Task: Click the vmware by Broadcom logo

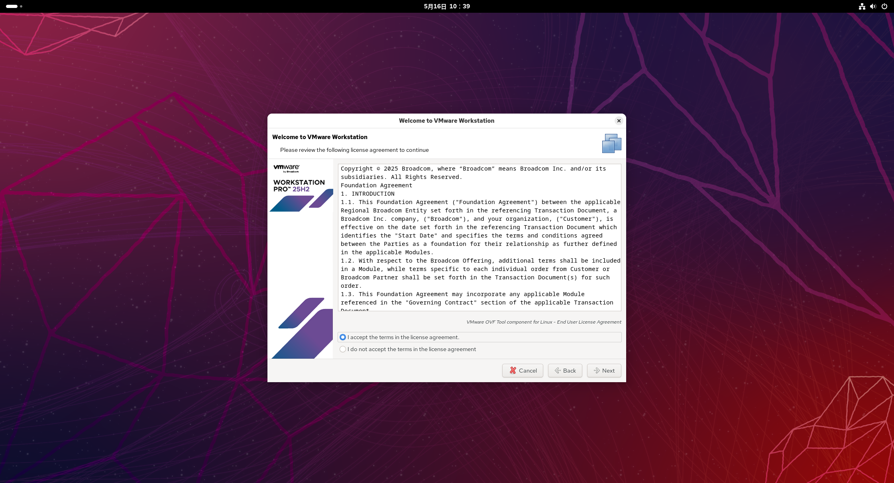Action: pos(287,168)
